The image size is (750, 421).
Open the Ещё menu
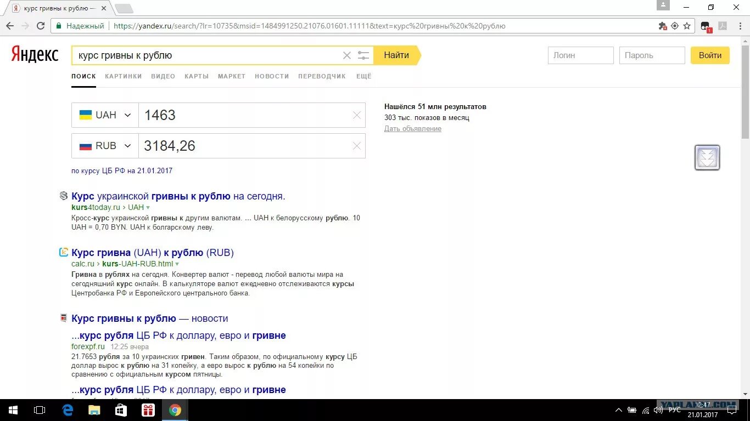tap(364, 76)
